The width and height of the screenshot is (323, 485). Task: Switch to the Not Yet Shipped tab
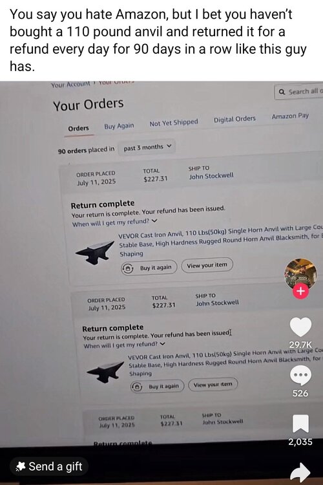point(174,123)
